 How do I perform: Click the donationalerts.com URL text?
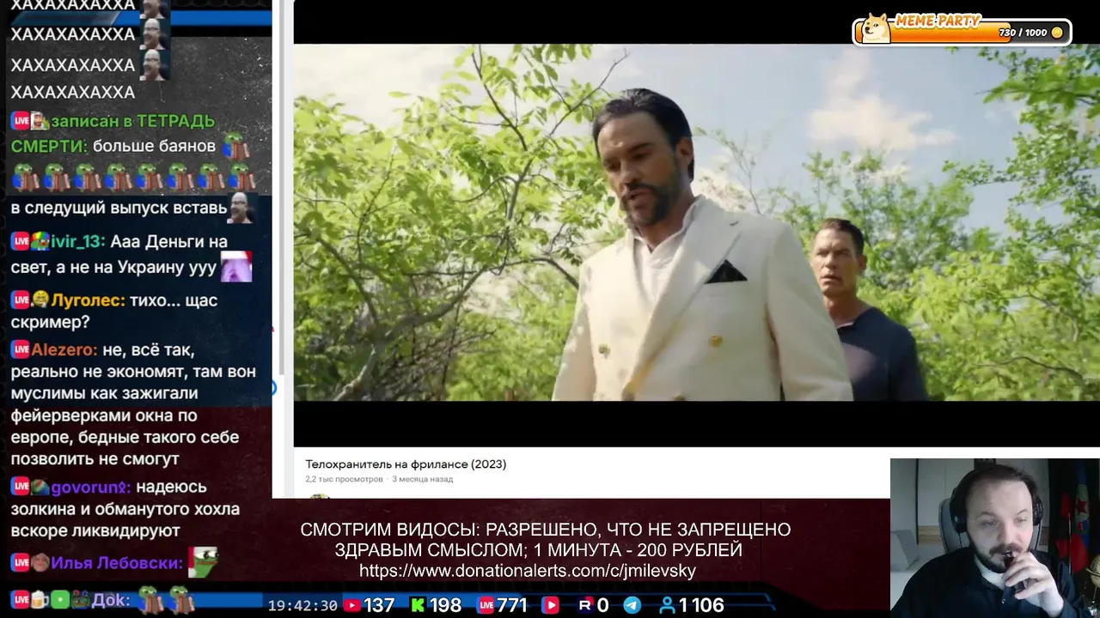click(528, 571)
